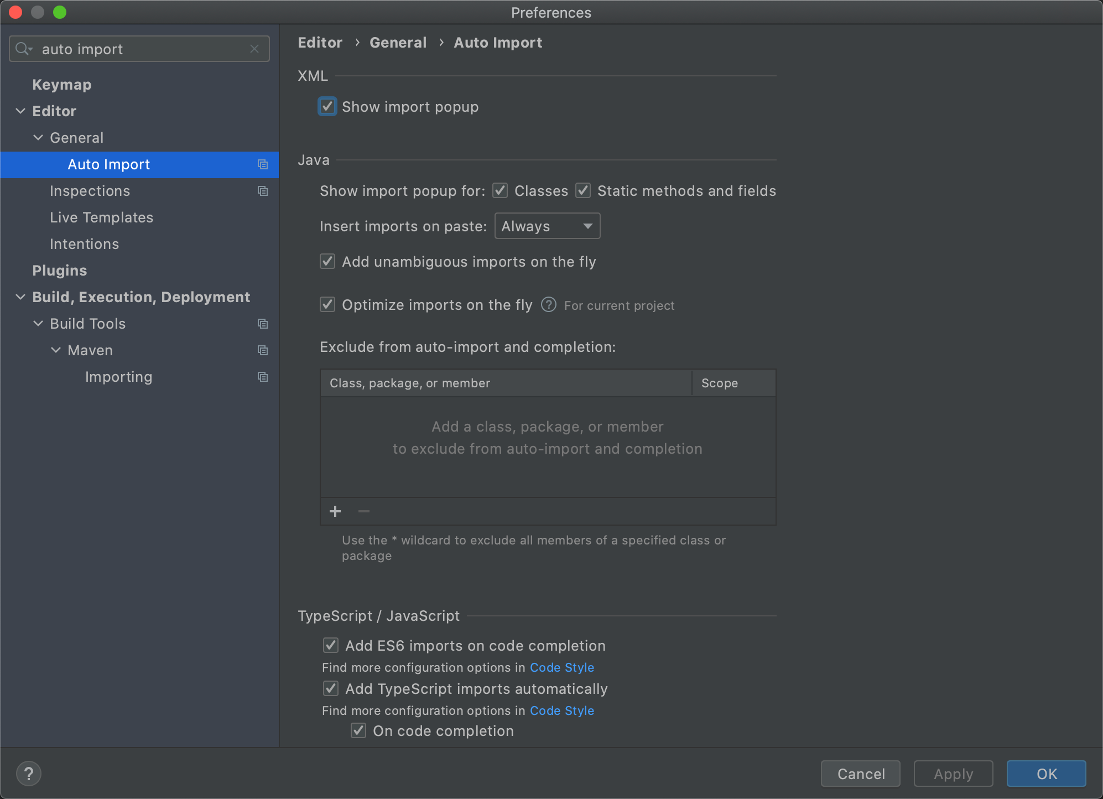Click the Cancel button
This screenshot has width=1103, height=799.
click(860, 774)
